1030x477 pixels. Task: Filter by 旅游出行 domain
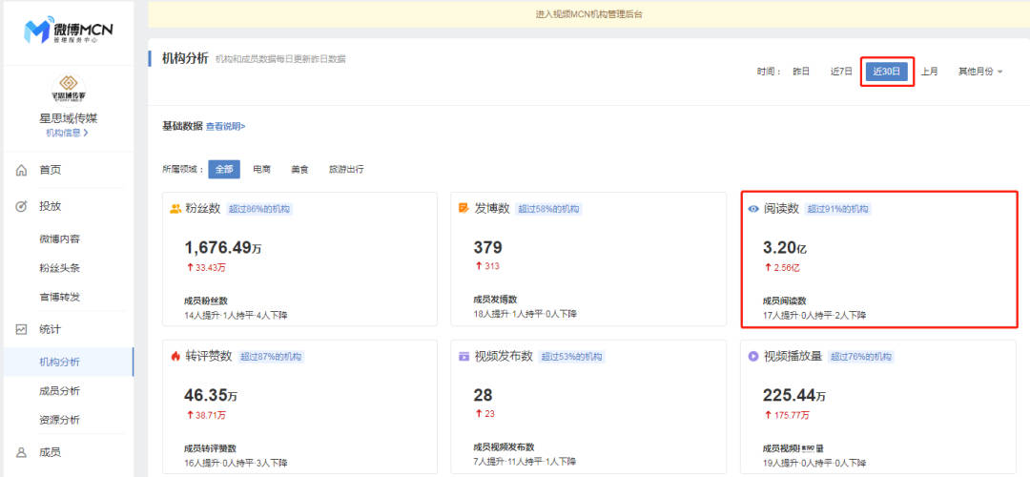(x=346, y=170)
